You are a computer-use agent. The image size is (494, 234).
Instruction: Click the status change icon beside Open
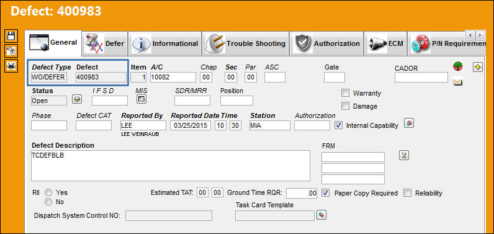(77, 99)
